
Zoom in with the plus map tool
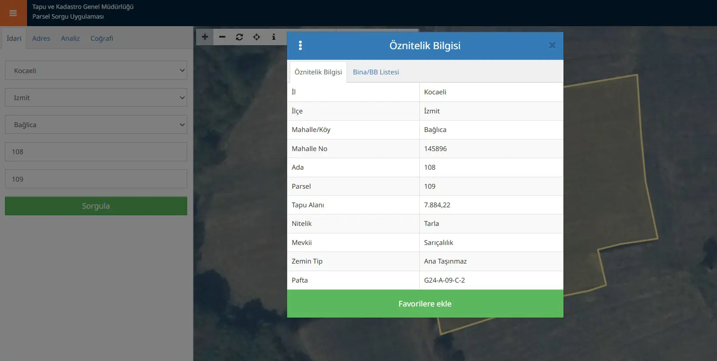(205, 37)
